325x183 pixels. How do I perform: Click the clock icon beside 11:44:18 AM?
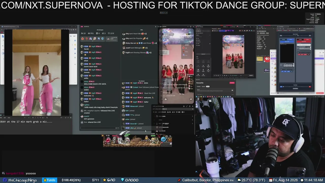(302, 180)
